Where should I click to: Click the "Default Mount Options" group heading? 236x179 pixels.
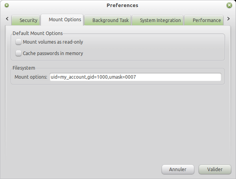pos(38,33)
